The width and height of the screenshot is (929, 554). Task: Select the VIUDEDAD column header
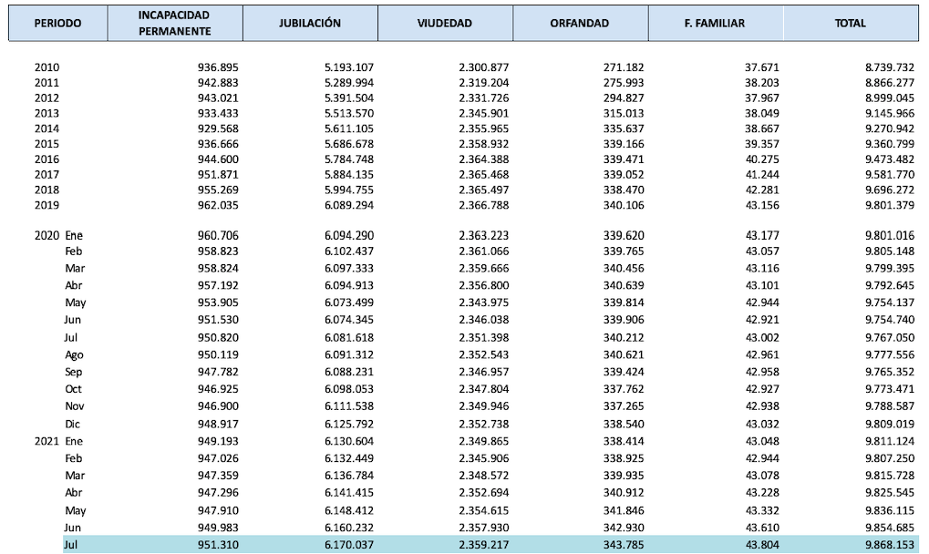445,24
